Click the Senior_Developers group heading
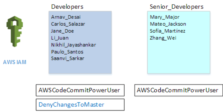 [x=176, y=7]
